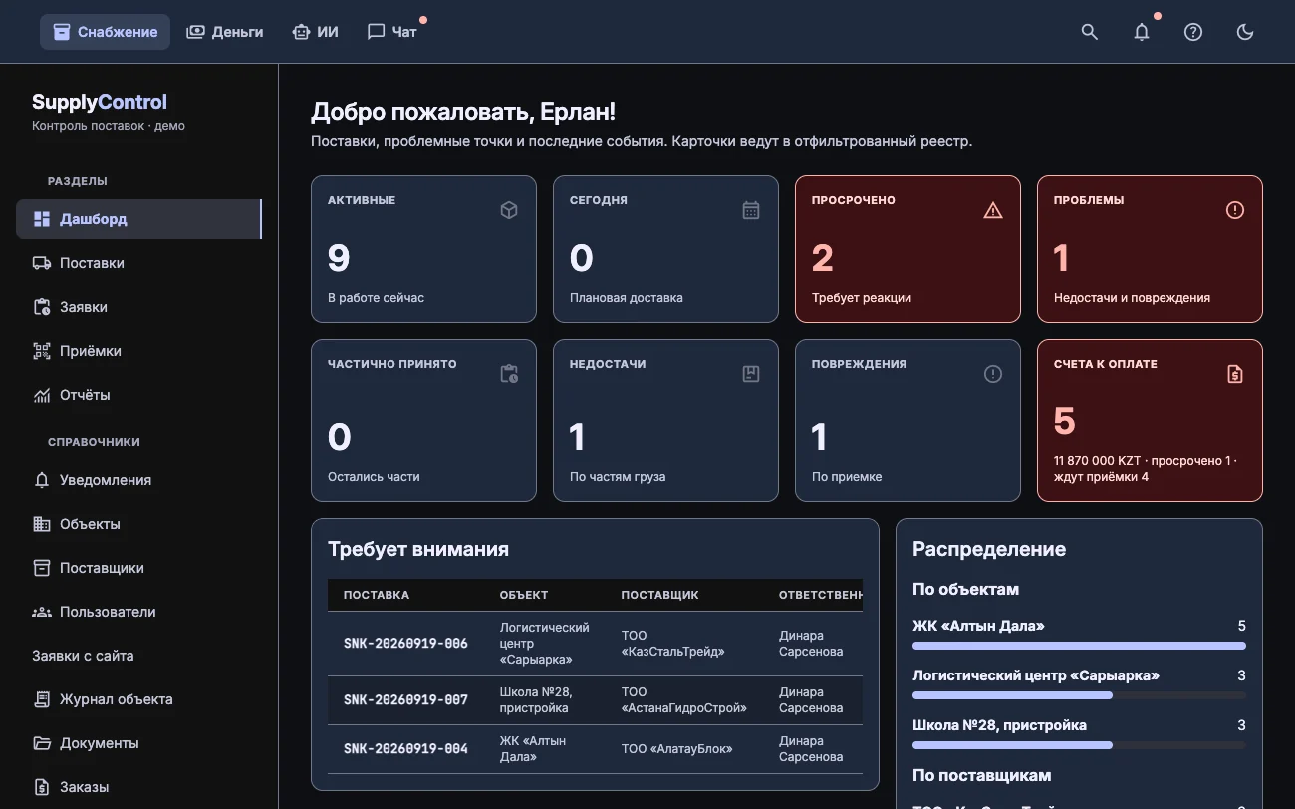Click the notifications bell in the header
1295x809 pixels.
coord(1142,32)
